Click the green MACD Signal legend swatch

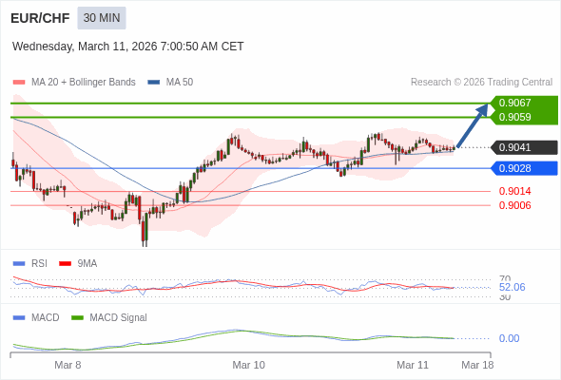(x=77, y=318)
